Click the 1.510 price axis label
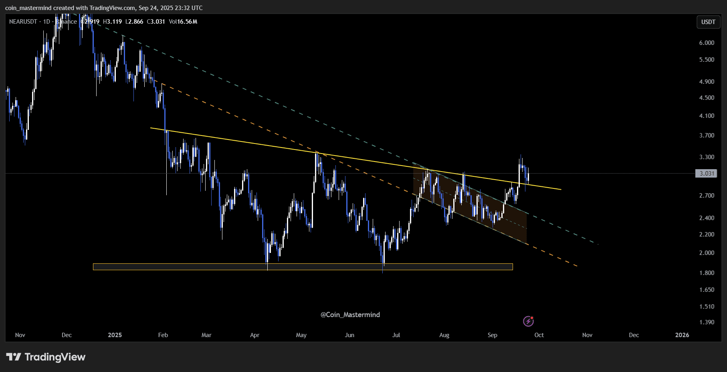 pos(707,307)
